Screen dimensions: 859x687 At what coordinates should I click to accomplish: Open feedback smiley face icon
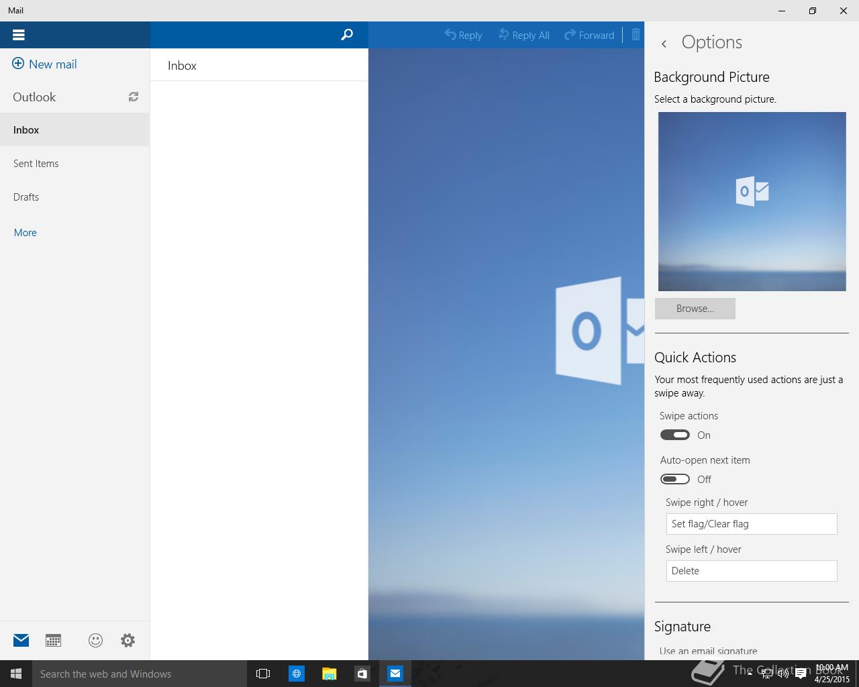tap(95, 641)
